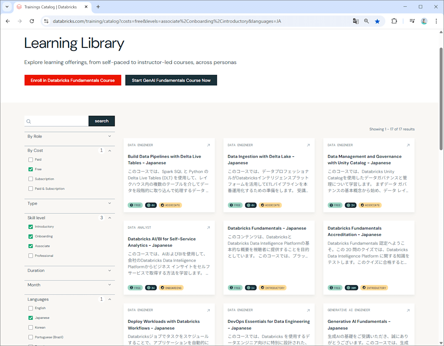Image resolution: width=444 pixels, height=346 pixels.
Task: Check the Portuguese (Brazil) language filter
Action: (31, 337)
